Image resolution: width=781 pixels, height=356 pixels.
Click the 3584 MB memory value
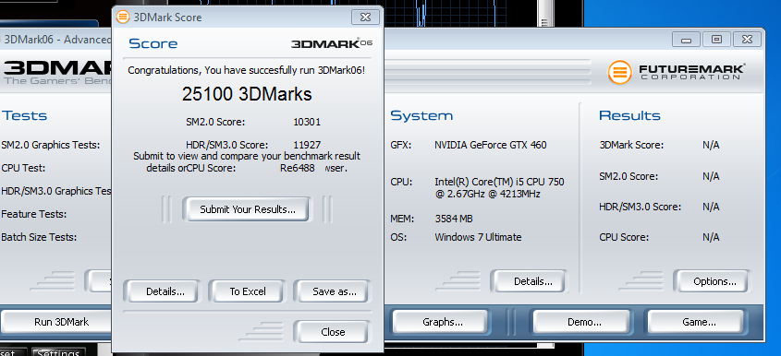point(454,219)
